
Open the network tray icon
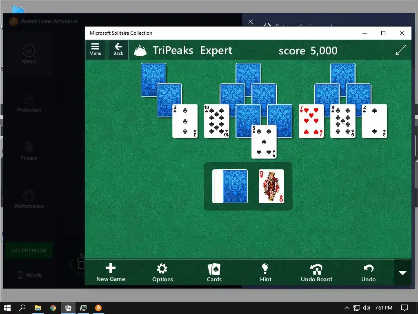357,308
